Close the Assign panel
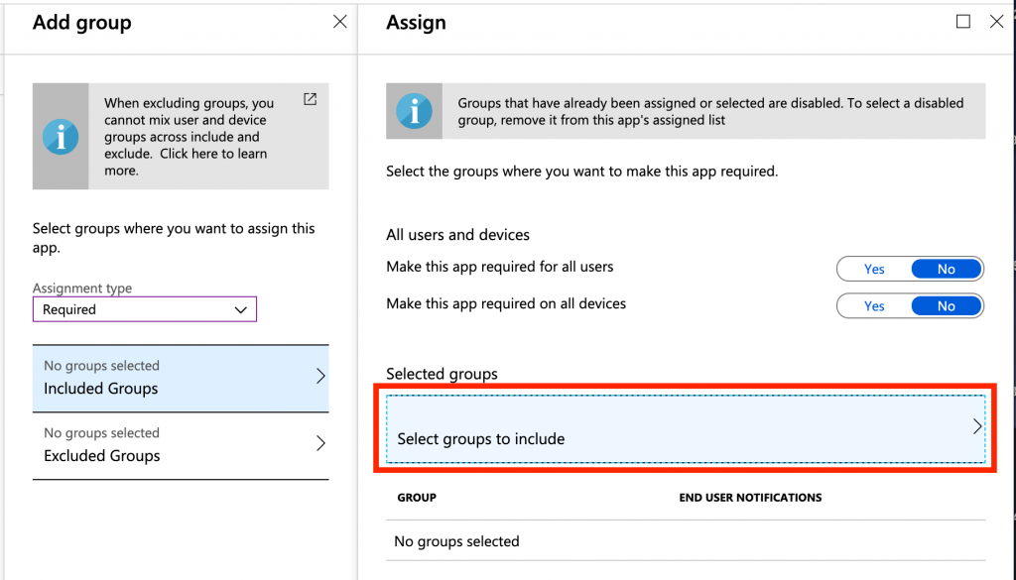1016x580 pixels. coord(996,22)
